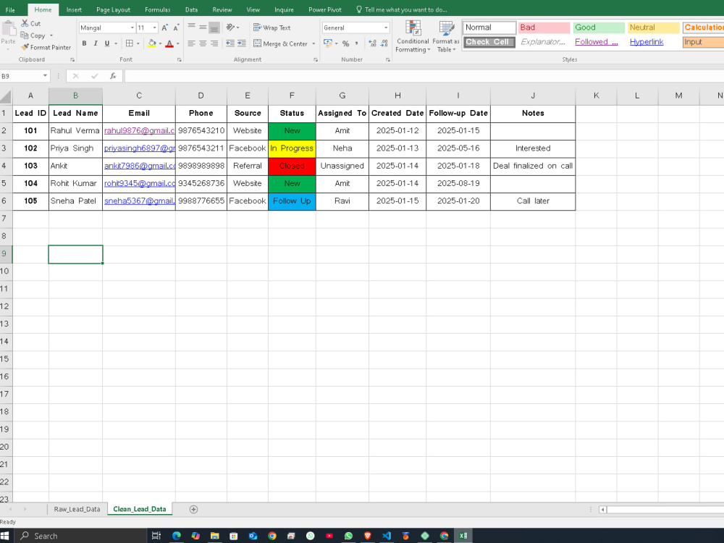Screen dimensions: 724x543
Task: Switch to Raw_Lead_Data sheet tab
Action: click(x=77, y=509)
